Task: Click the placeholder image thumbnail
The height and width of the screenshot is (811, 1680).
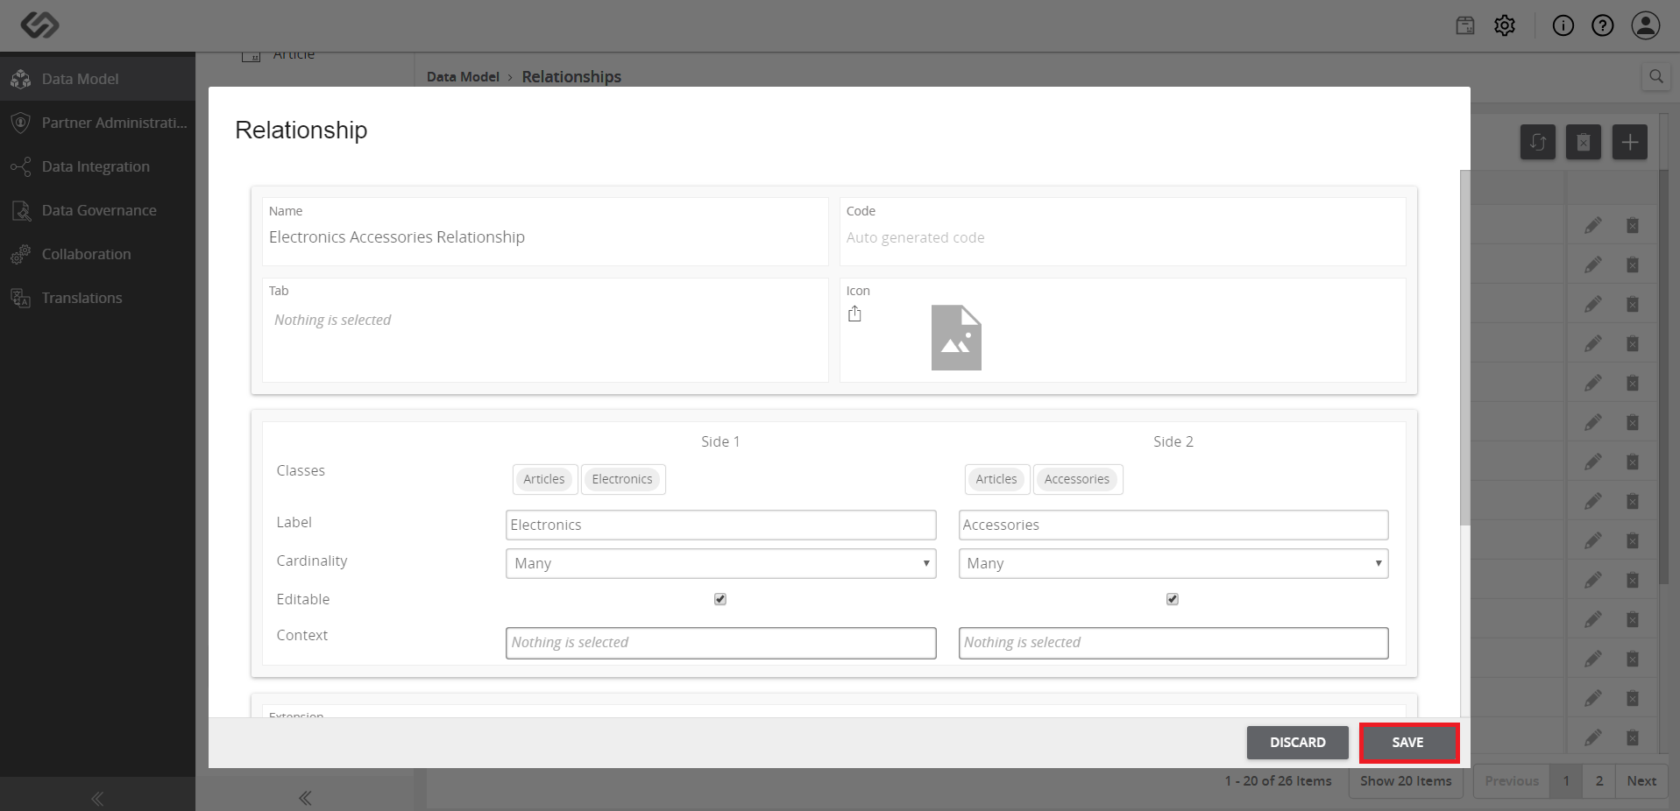Action: pos(956,337)
